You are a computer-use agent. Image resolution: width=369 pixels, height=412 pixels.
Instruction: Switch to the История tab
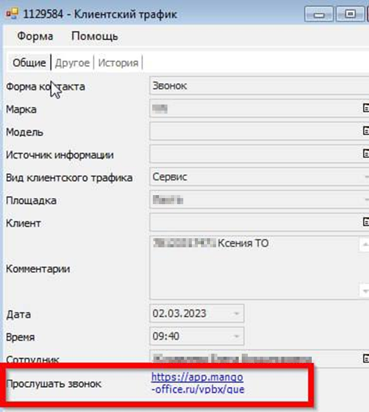click(118, 63)
